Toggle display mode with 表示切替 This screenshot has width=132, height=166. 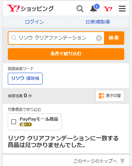pyautogui.click(x=110, y=96)
